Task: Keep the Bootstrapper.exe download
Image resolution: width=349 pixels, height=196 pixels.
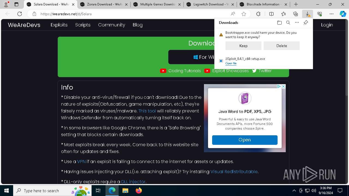Action: [x=243, y=46]
